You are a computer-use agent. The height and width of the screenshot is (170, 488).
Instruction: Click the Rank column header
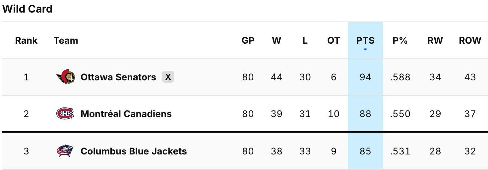pos(26,40)
